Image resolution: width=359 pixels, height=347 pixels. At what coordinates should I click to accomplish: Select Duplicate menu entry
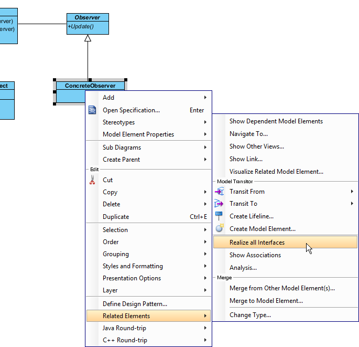[x=148, y=216]
